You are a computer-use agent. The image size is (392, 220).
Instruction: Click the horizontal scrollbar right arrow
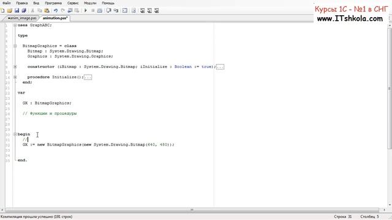click(385, 210)
